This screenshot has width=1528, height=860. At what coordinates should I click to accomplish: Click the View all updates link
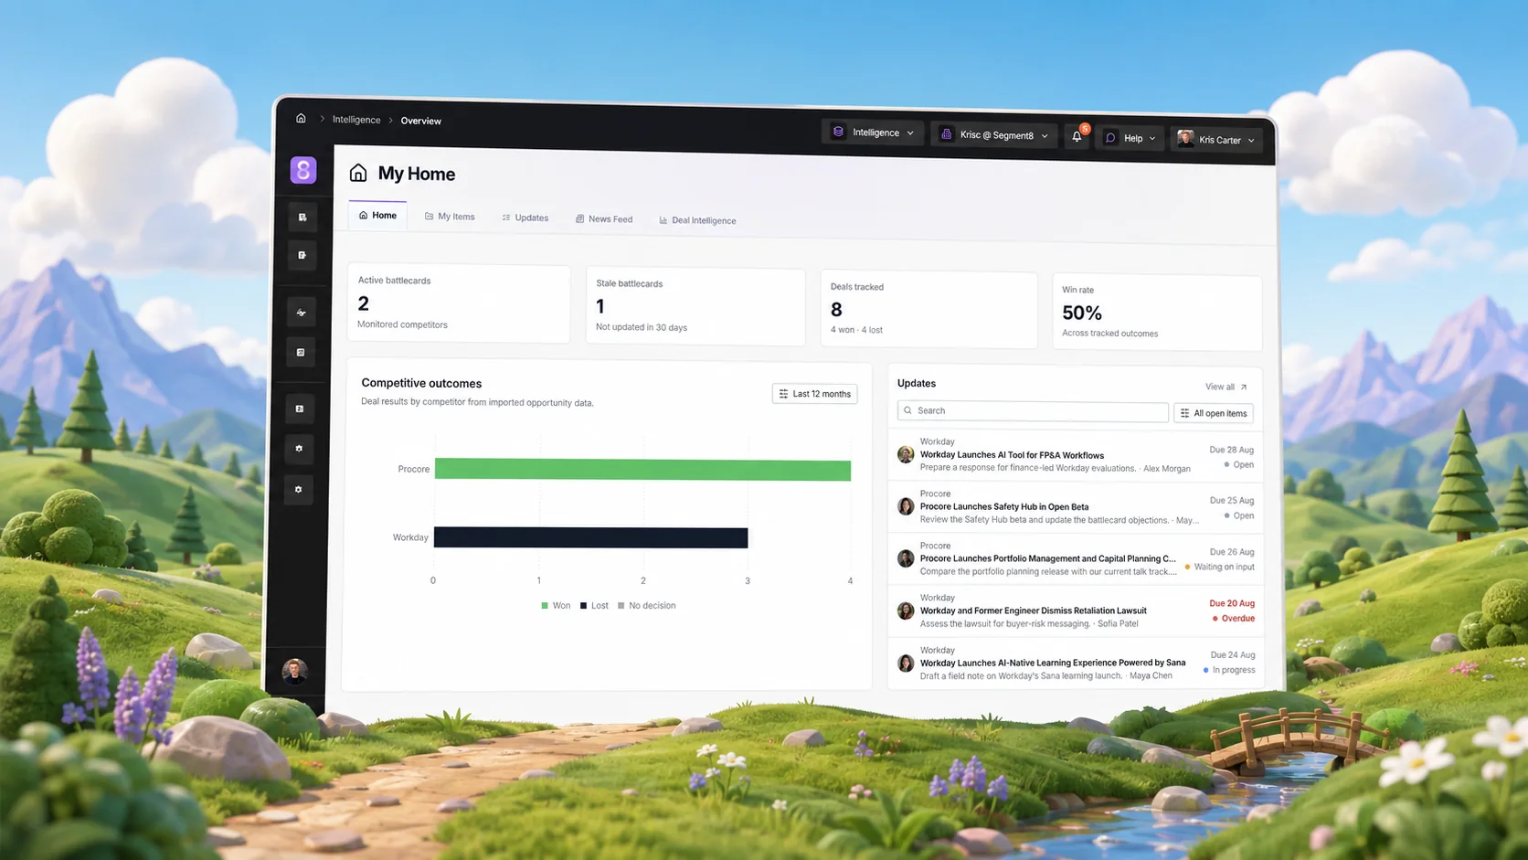(1226, 387)
